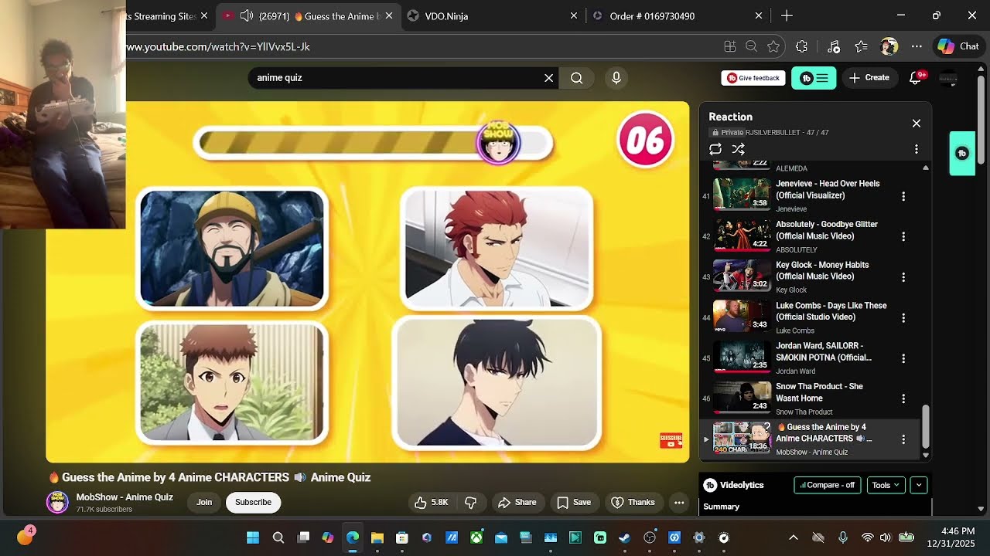Open a new browser tab
This screenshot has width=990, height=556.
(x=787, y=15)
